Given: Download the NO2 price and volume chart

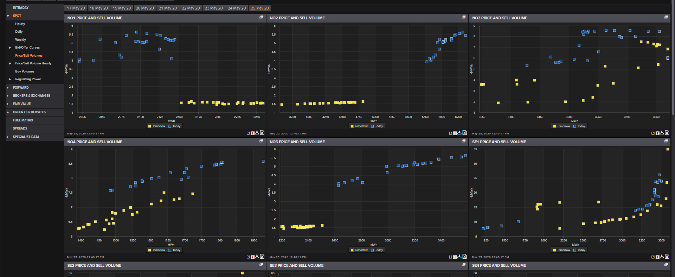Looking at the screenshot, I should pos(459,133).
